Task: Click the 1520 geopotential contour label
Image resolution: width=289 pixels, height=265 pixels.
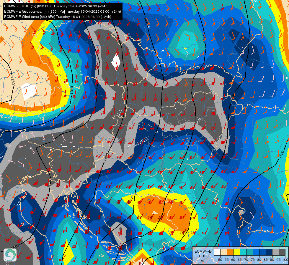Action: [x=283, y=242]
